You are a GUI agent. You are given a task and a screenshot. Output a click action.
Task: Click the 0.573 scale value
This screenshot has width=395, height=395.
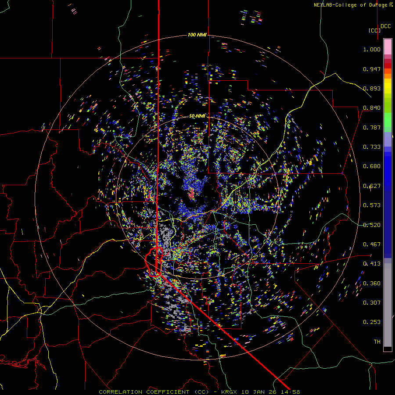372,205
